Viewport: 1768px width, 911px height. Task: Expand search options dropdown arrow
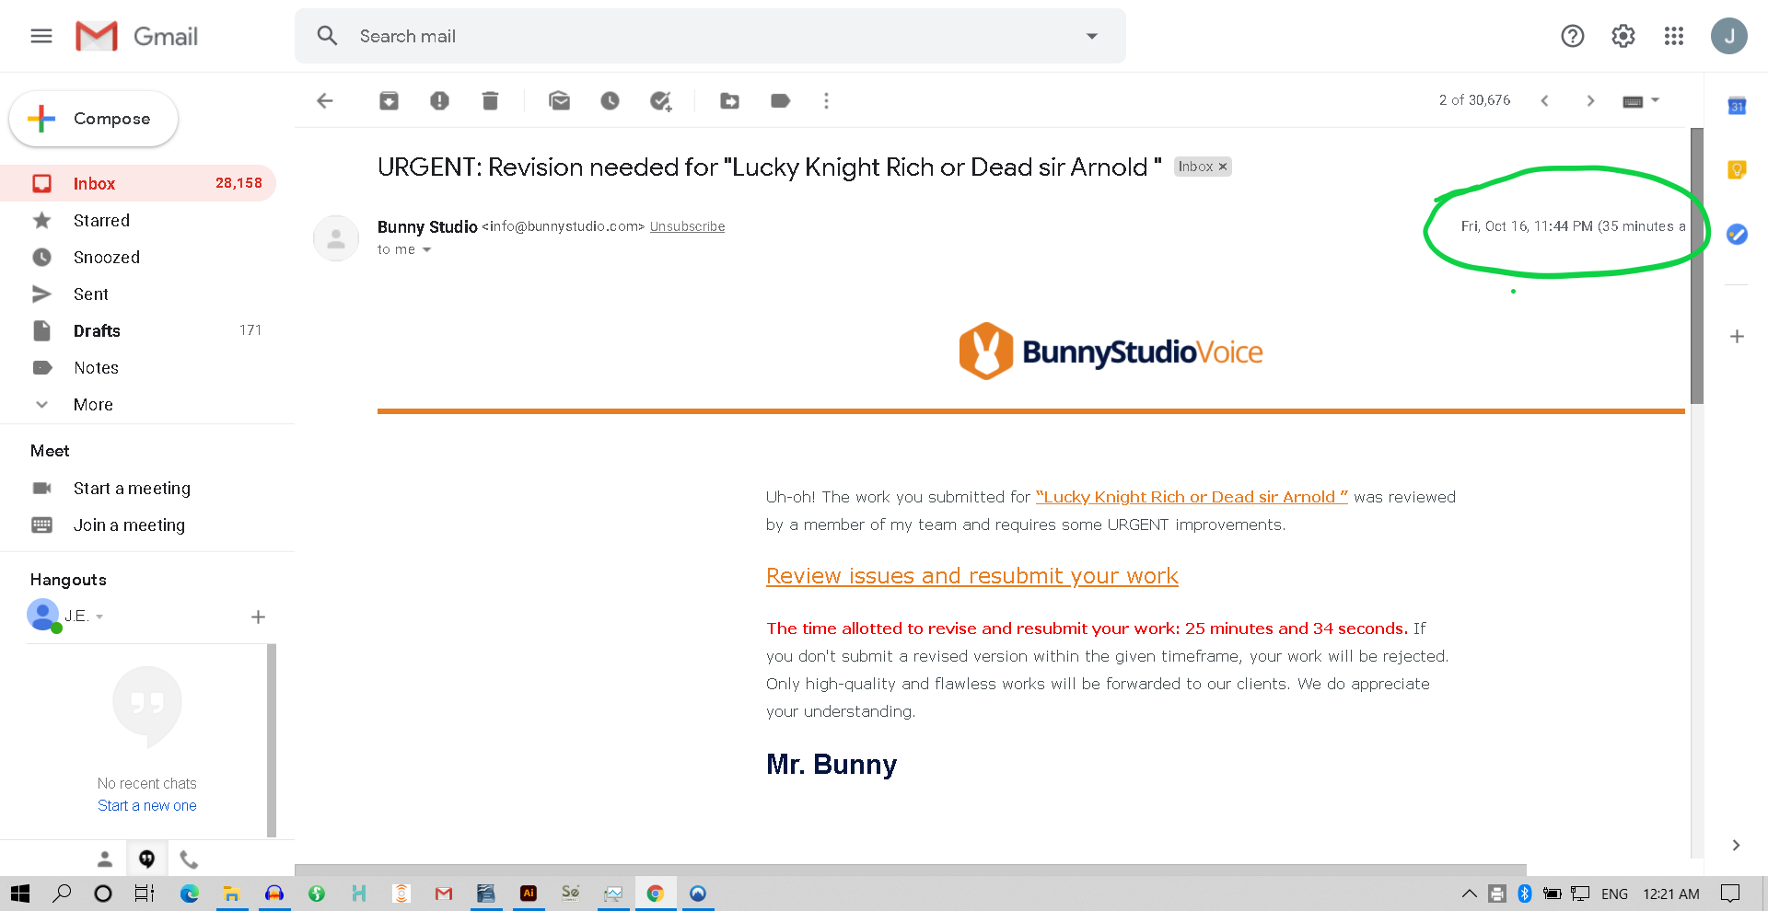coord(1092,37)
